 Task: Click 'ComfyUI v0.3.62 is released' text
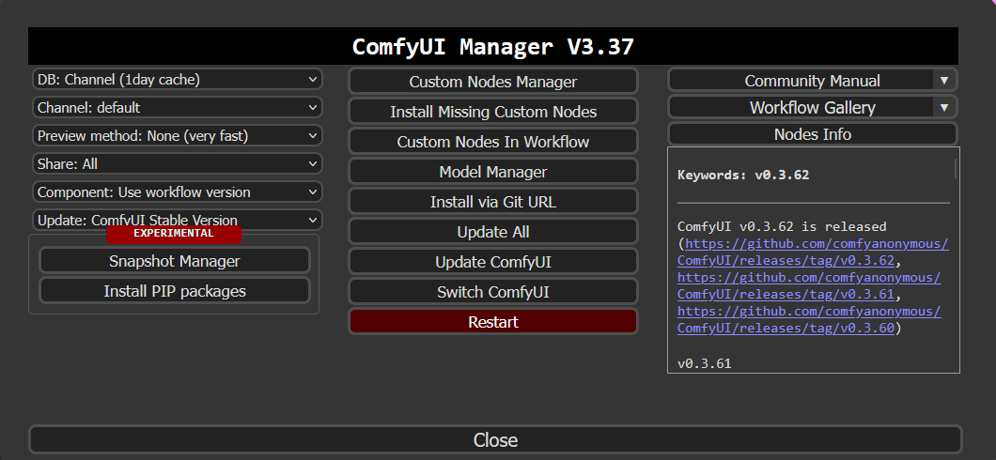tap(782, 226)
